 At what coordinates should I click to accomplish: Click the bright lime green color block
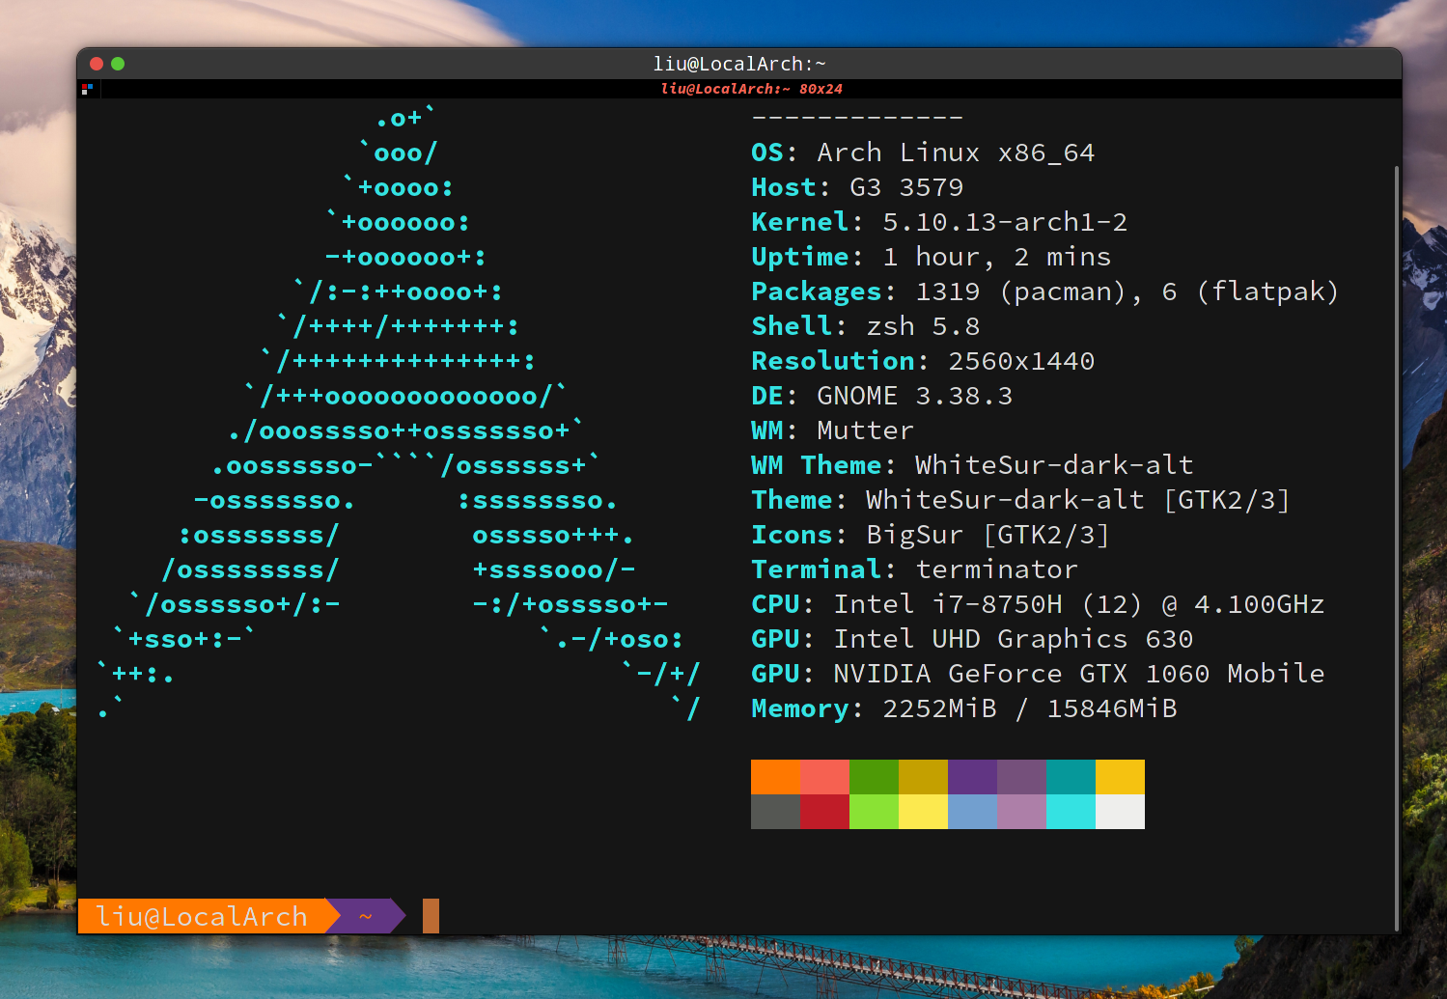tap(875, 812)
